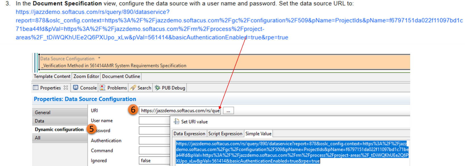
Task: Click the Authentication input field
Action: [154, 141]
